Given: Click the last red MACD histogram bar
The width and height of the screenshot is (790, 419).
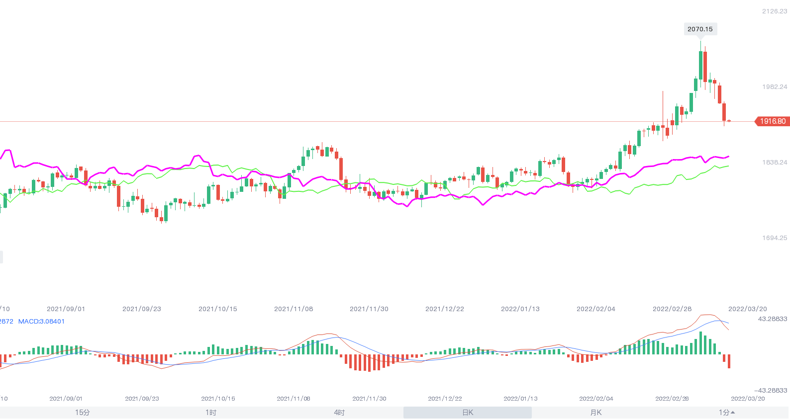Looking at the screenshot, I should click(729, 361).
